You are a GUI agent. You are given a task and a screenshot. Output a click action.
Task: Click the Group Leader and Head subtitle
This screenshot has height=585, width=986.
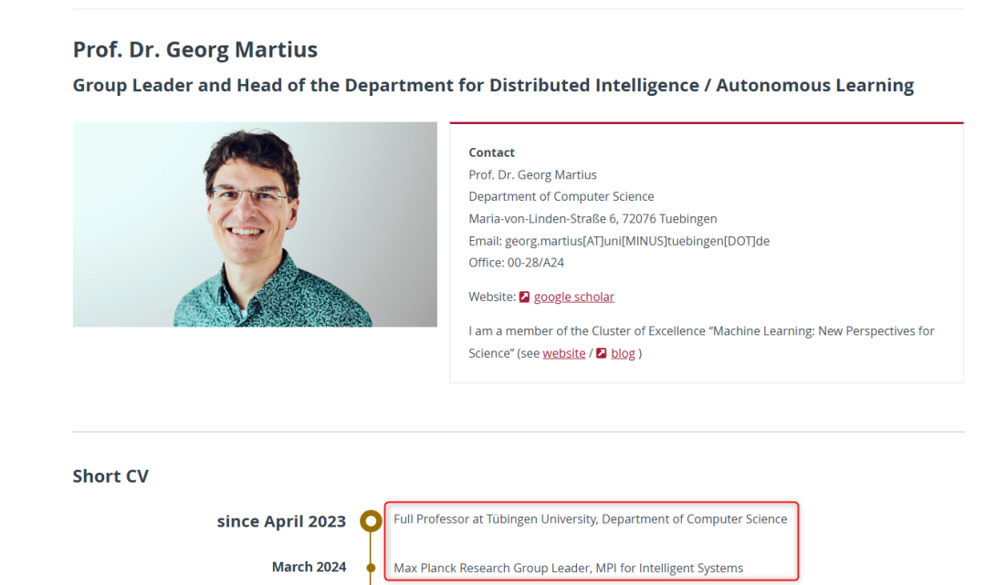(493, 85)
